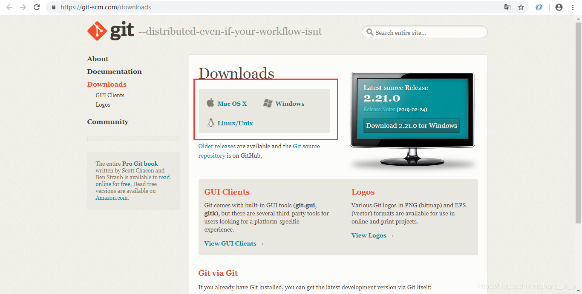Click the Windows download link

coord(290,104)
